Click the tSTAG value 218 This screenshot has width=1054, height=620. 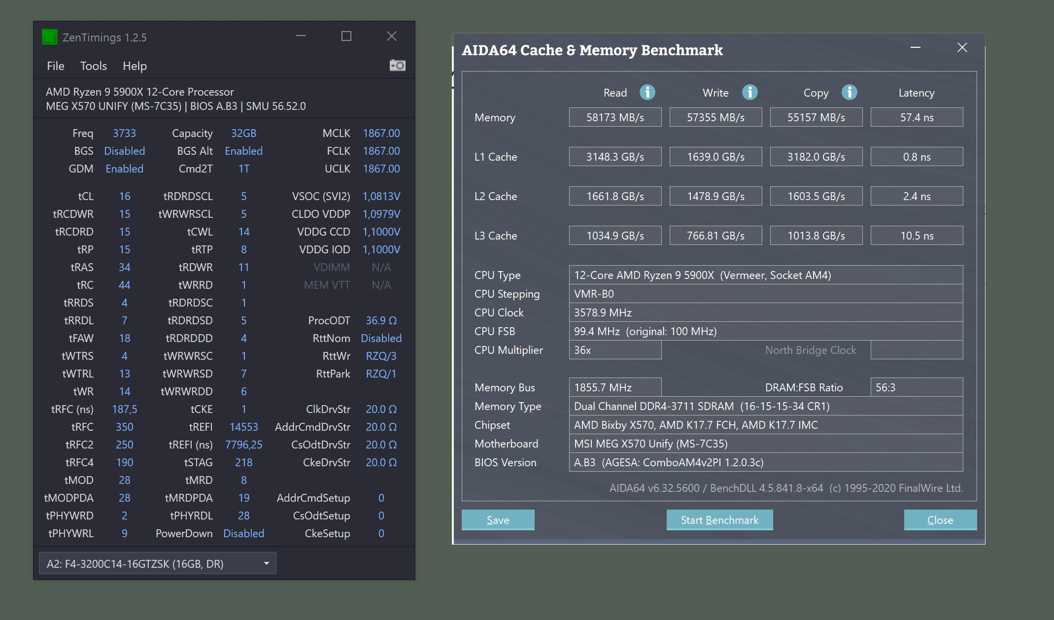click(x=243, y=462)
